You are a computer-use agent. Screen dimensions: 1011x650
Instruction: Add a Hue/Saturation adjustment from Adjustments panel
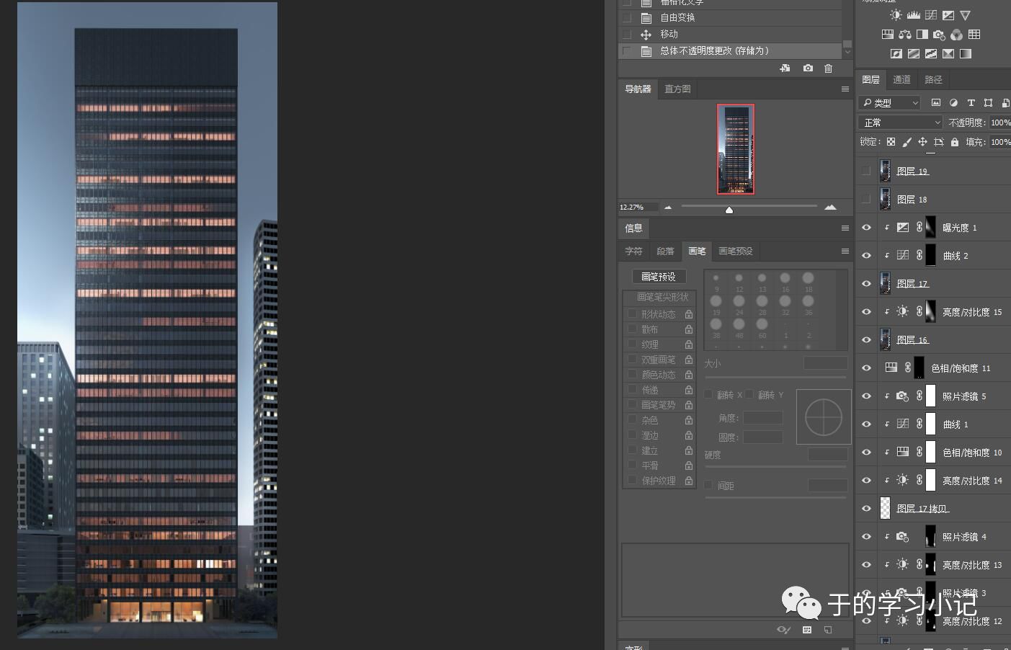(888, 34)
